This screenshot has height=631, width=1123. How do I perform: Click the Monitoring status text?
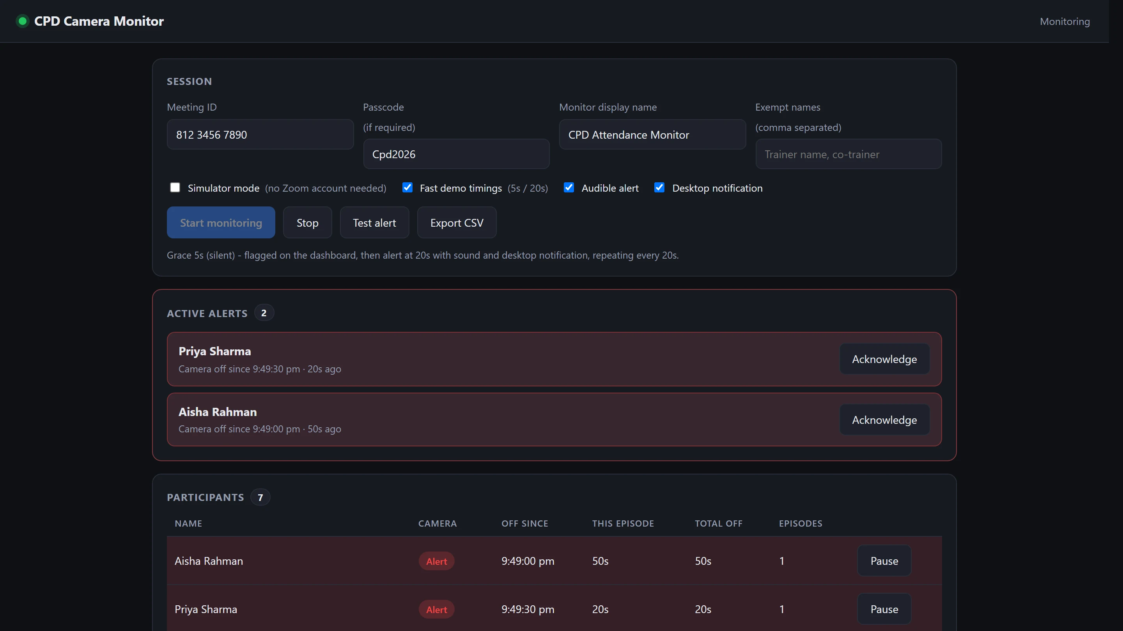pos(1065,21)
